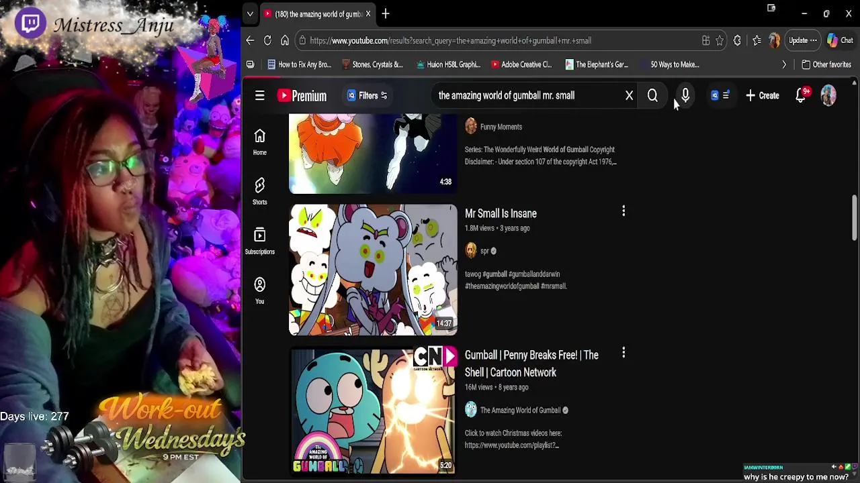Click the #gumball hashtag link
The width and height of the screenshot is (860, 483).
pos(495,274)
